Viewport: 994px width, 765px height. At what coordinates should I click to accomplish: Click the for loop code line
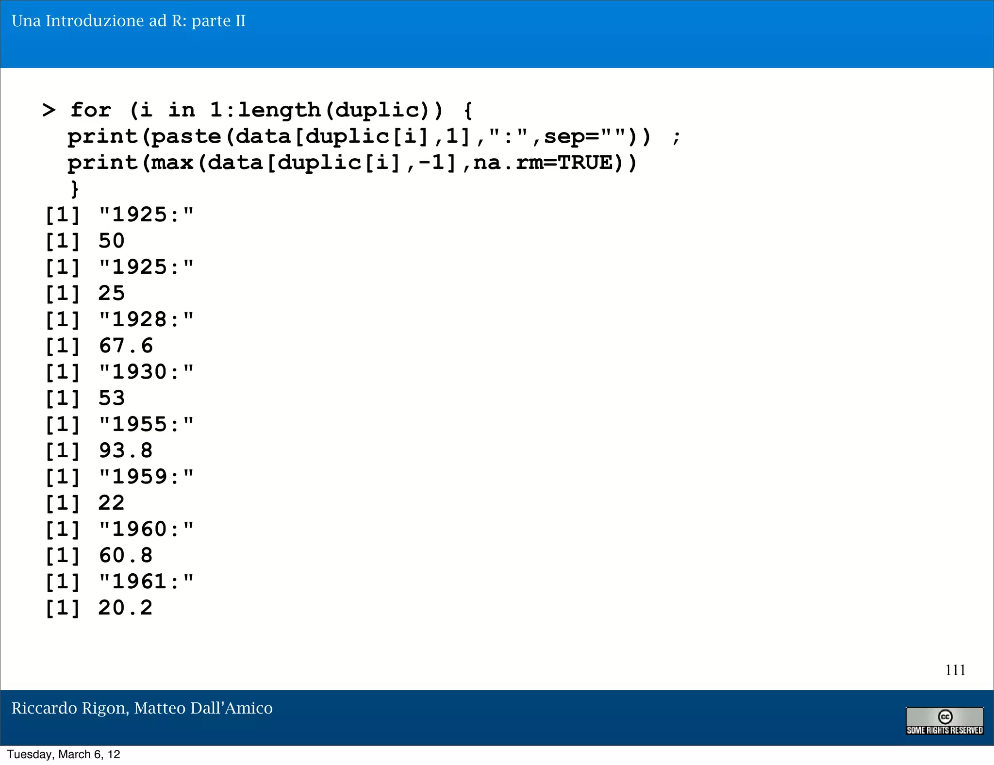[x=271, y=110]
